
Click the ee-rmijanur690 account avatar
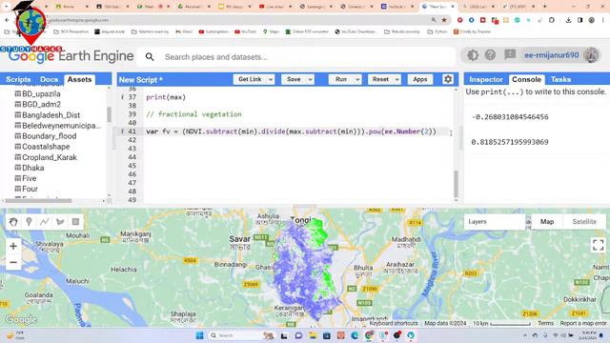591,55
